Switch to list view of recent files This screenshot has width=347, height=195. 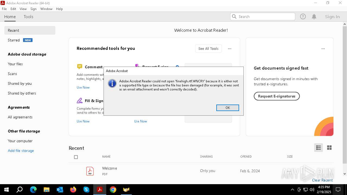(x=319, y=148)
